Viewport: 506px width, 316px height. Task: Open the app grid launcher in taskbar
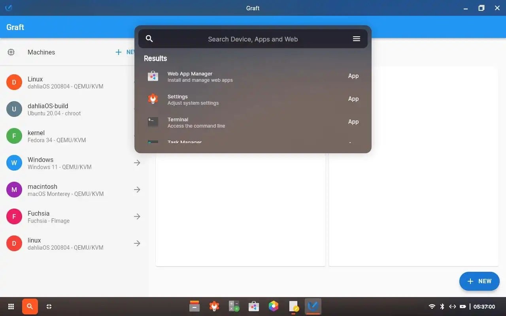coord(11,307)
